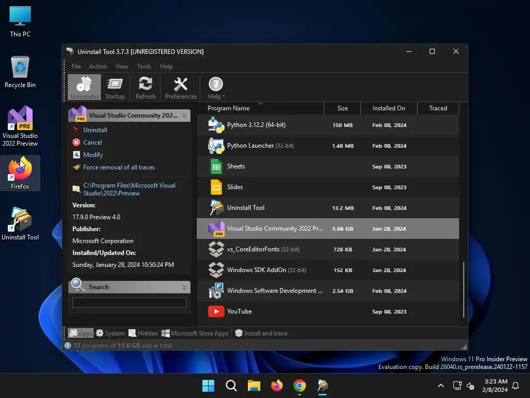Open the Tools menu
The image size is (530, 398).
144,66
